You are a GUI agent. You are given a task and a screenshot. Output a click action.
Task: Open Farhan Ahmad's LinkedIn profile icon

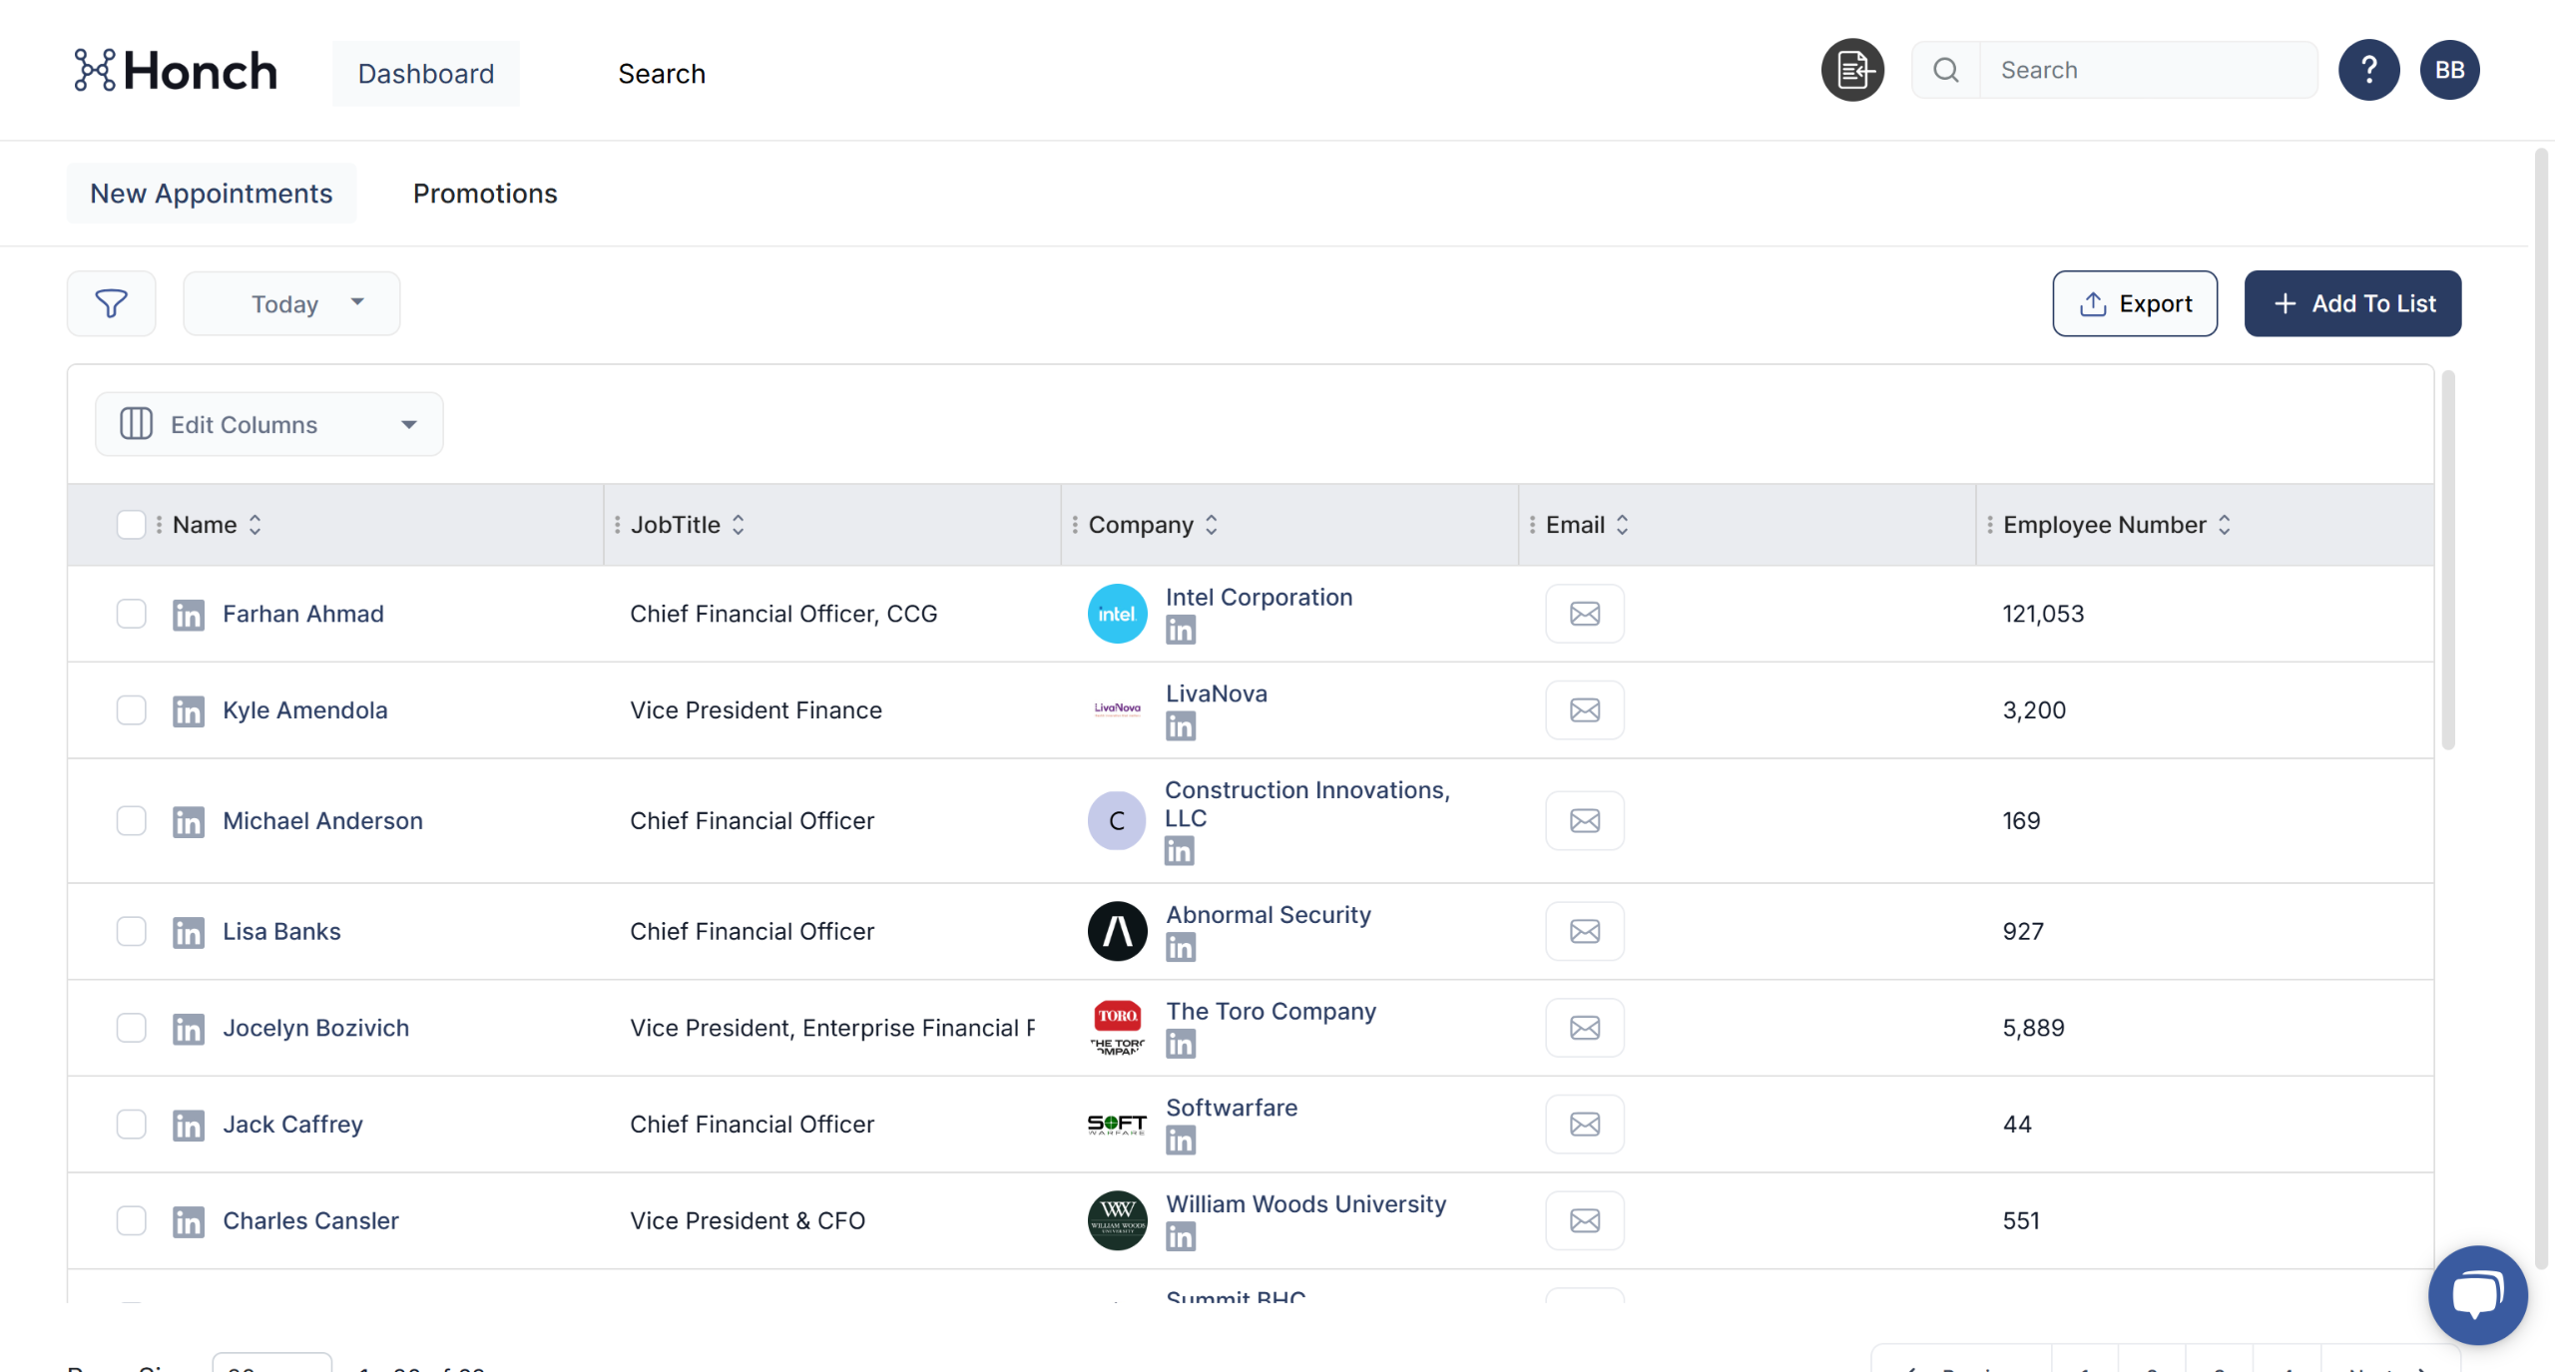click(188, 615)
